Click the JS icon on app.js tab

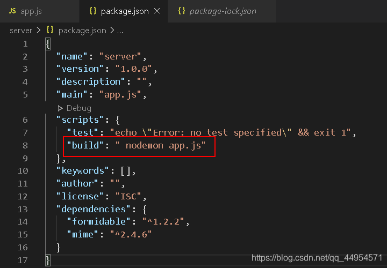pyautogui.click(x=12, y=11)
